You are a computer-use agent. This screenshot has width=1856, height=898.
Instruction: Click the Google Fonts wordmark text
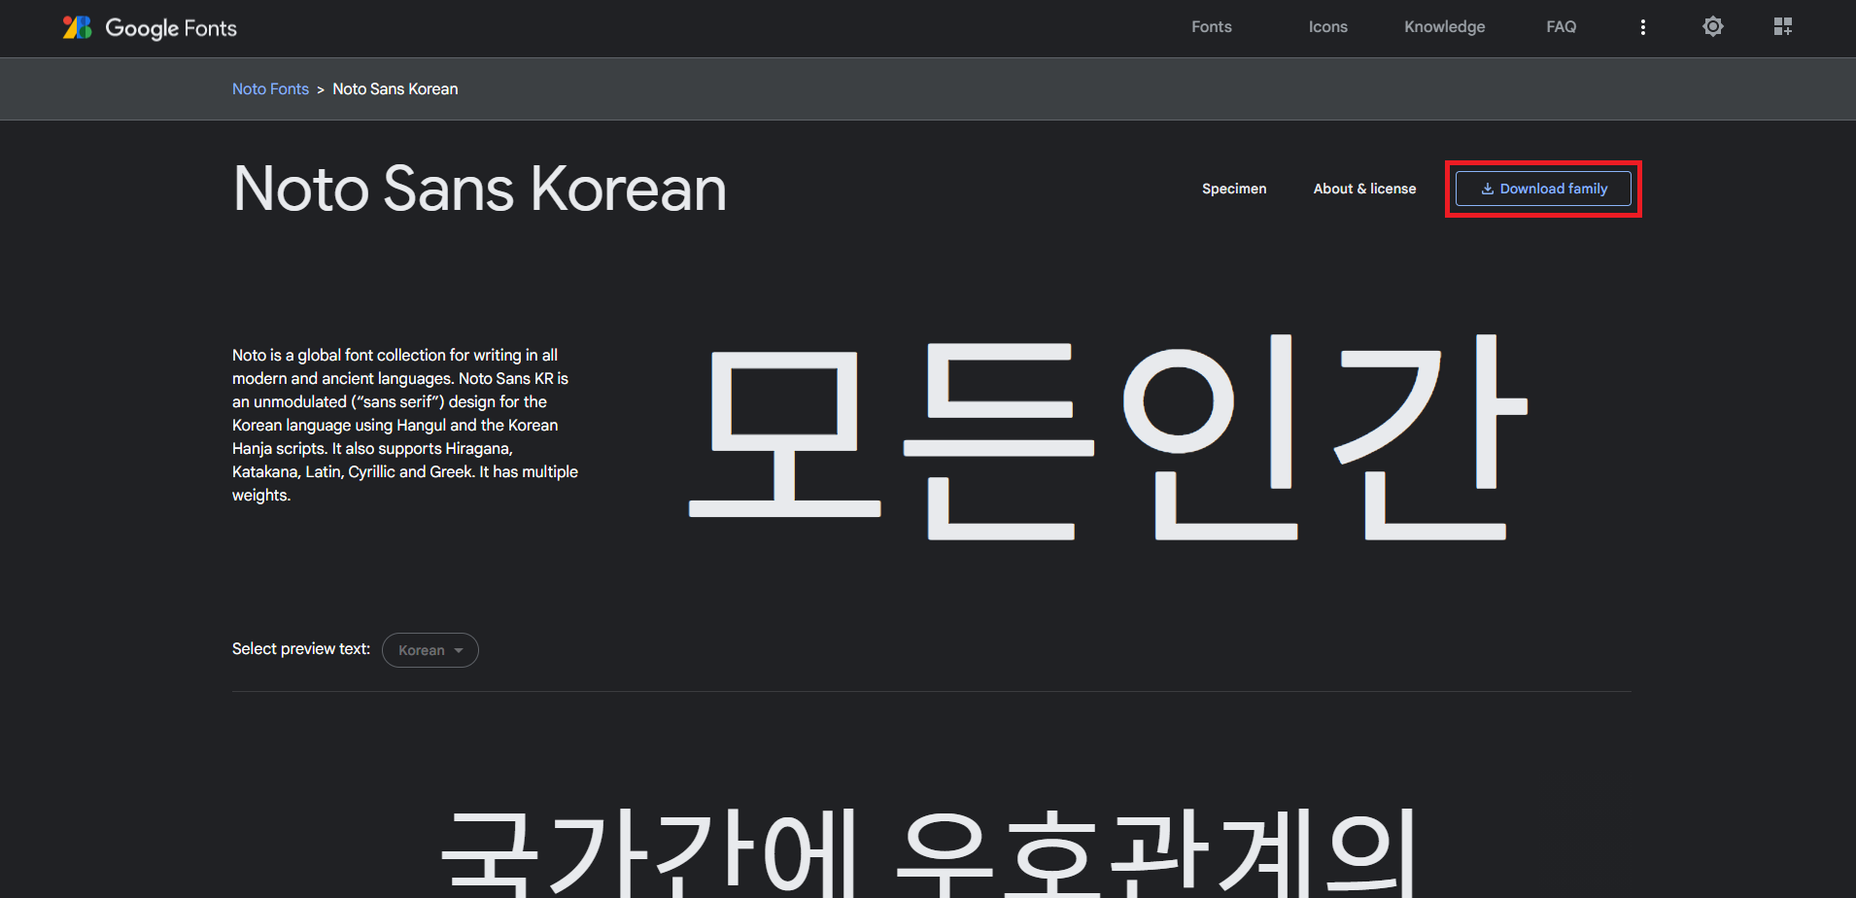point(171,28)
